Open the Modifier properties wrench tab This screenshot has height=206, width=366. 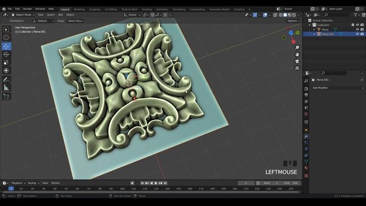(x=307, y=136)
